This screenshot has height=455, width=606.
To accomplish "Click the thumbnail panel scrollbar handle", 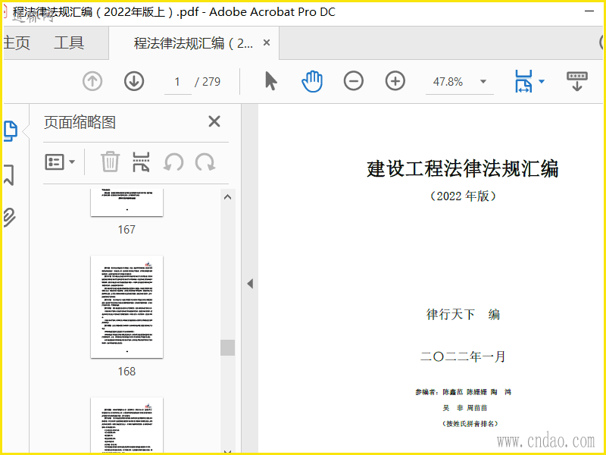I will [x=228, y=347].
